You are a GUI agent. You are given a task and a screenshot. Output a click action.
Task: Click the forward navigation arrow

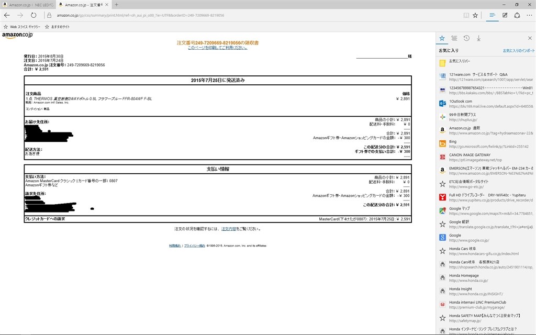(x=20, y=15)
